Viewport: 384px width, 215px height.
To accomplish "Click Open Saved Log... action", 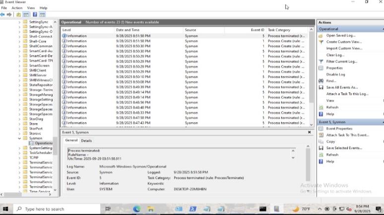I will point(341,36).
